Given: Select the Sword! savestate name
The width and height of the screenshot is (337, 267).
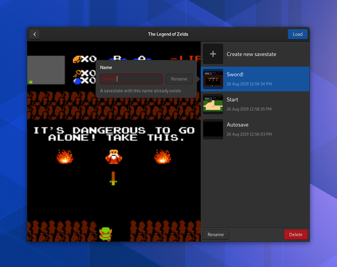Looking at the screenshot, I should click(235, 74).
